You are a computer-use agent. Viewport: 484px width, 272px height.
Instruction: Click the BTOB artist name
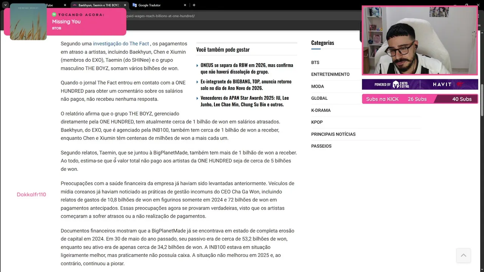click(x=56, y=28)
